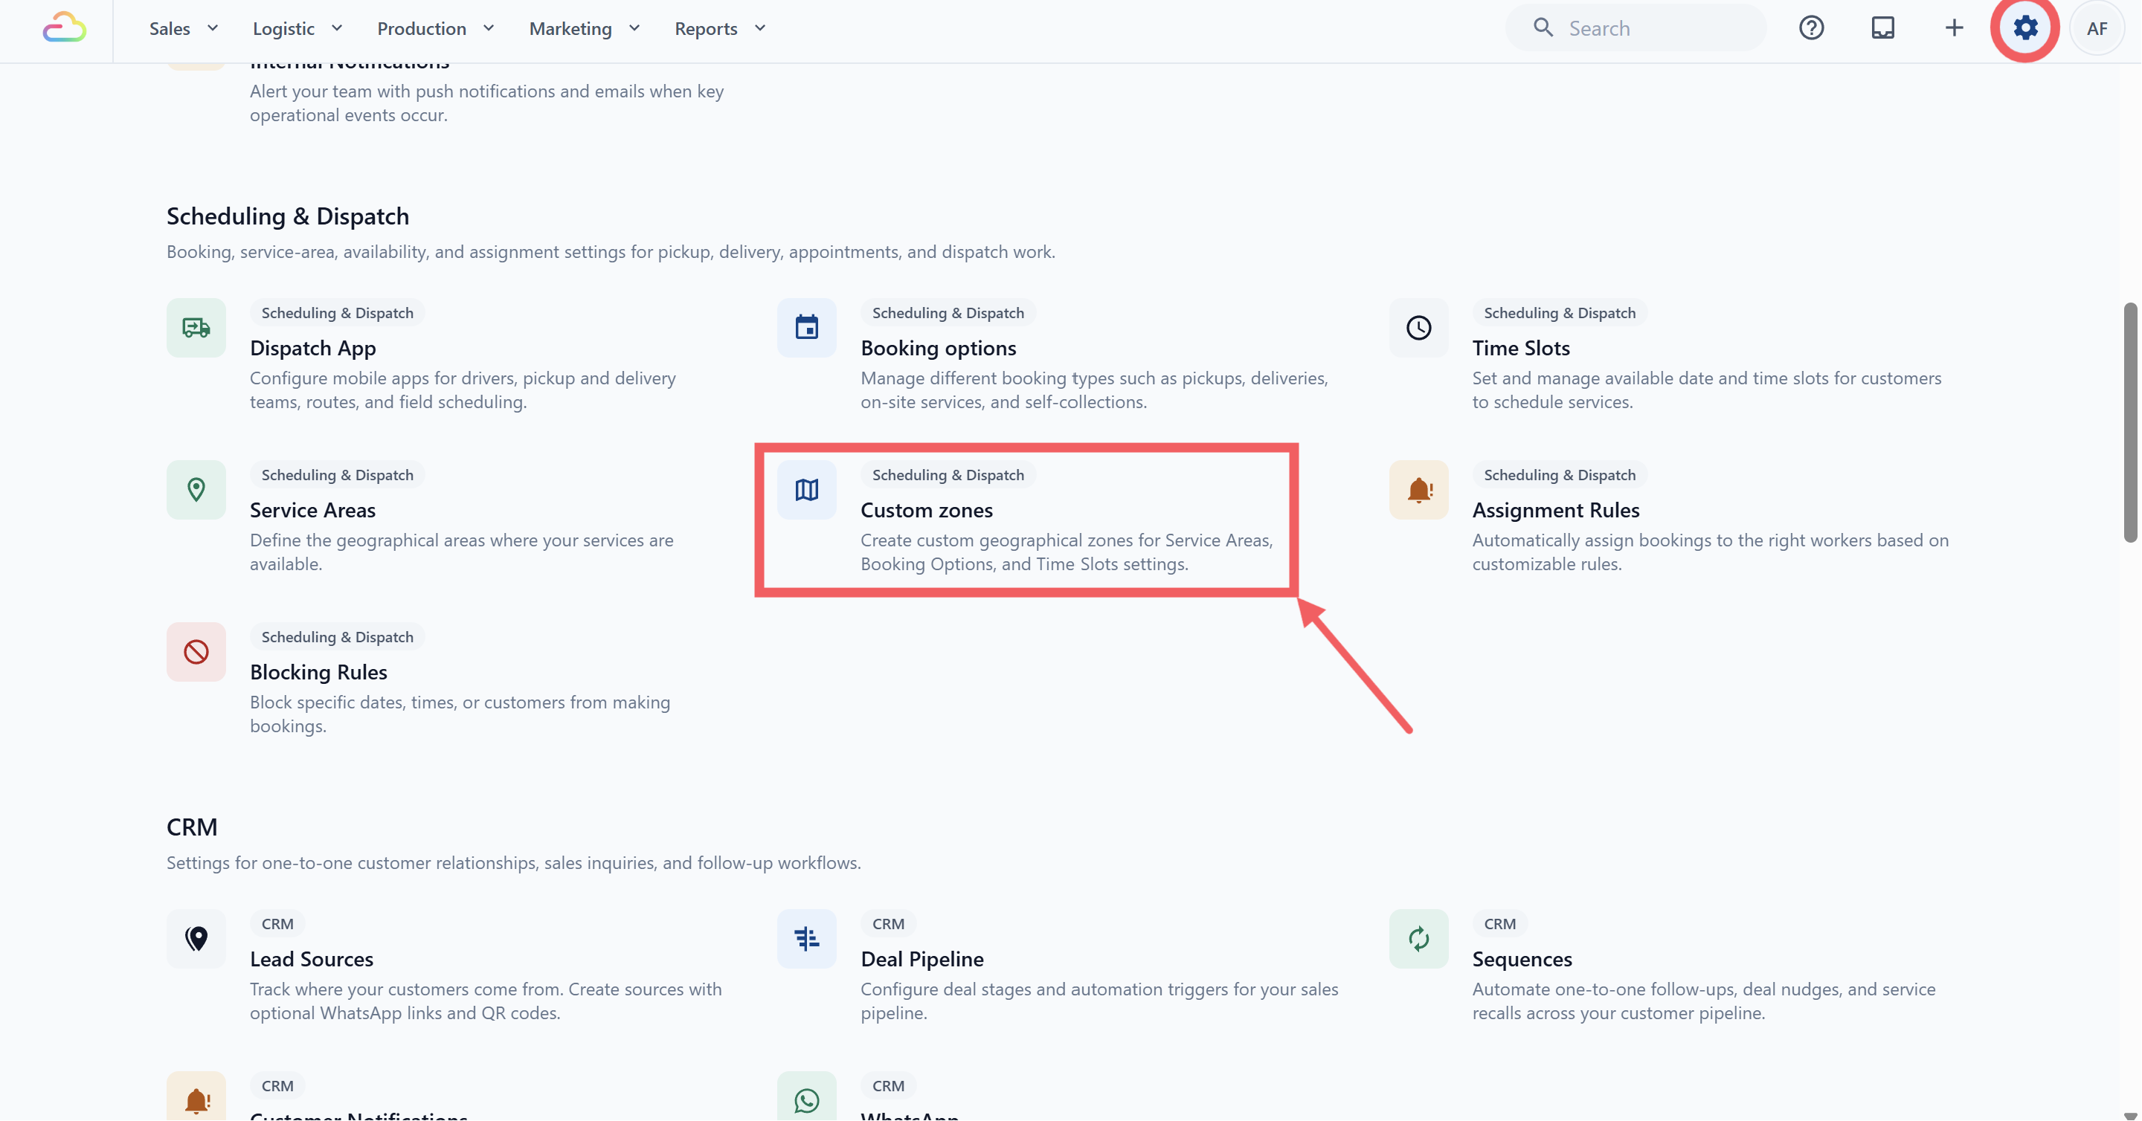The image size is (2142, 1121).
Task: Click the Blocking Rules prohibited icon
Action: coord(196,651)
